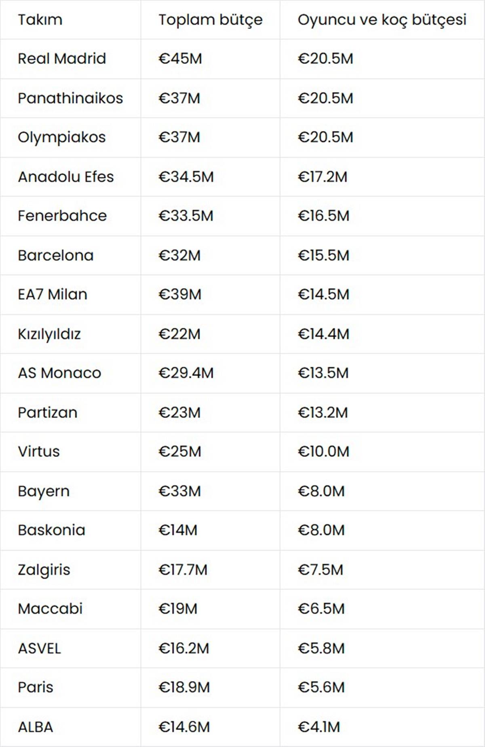
Task: Select Partizan's €13.2M player budget
Action: click(323, 413)
